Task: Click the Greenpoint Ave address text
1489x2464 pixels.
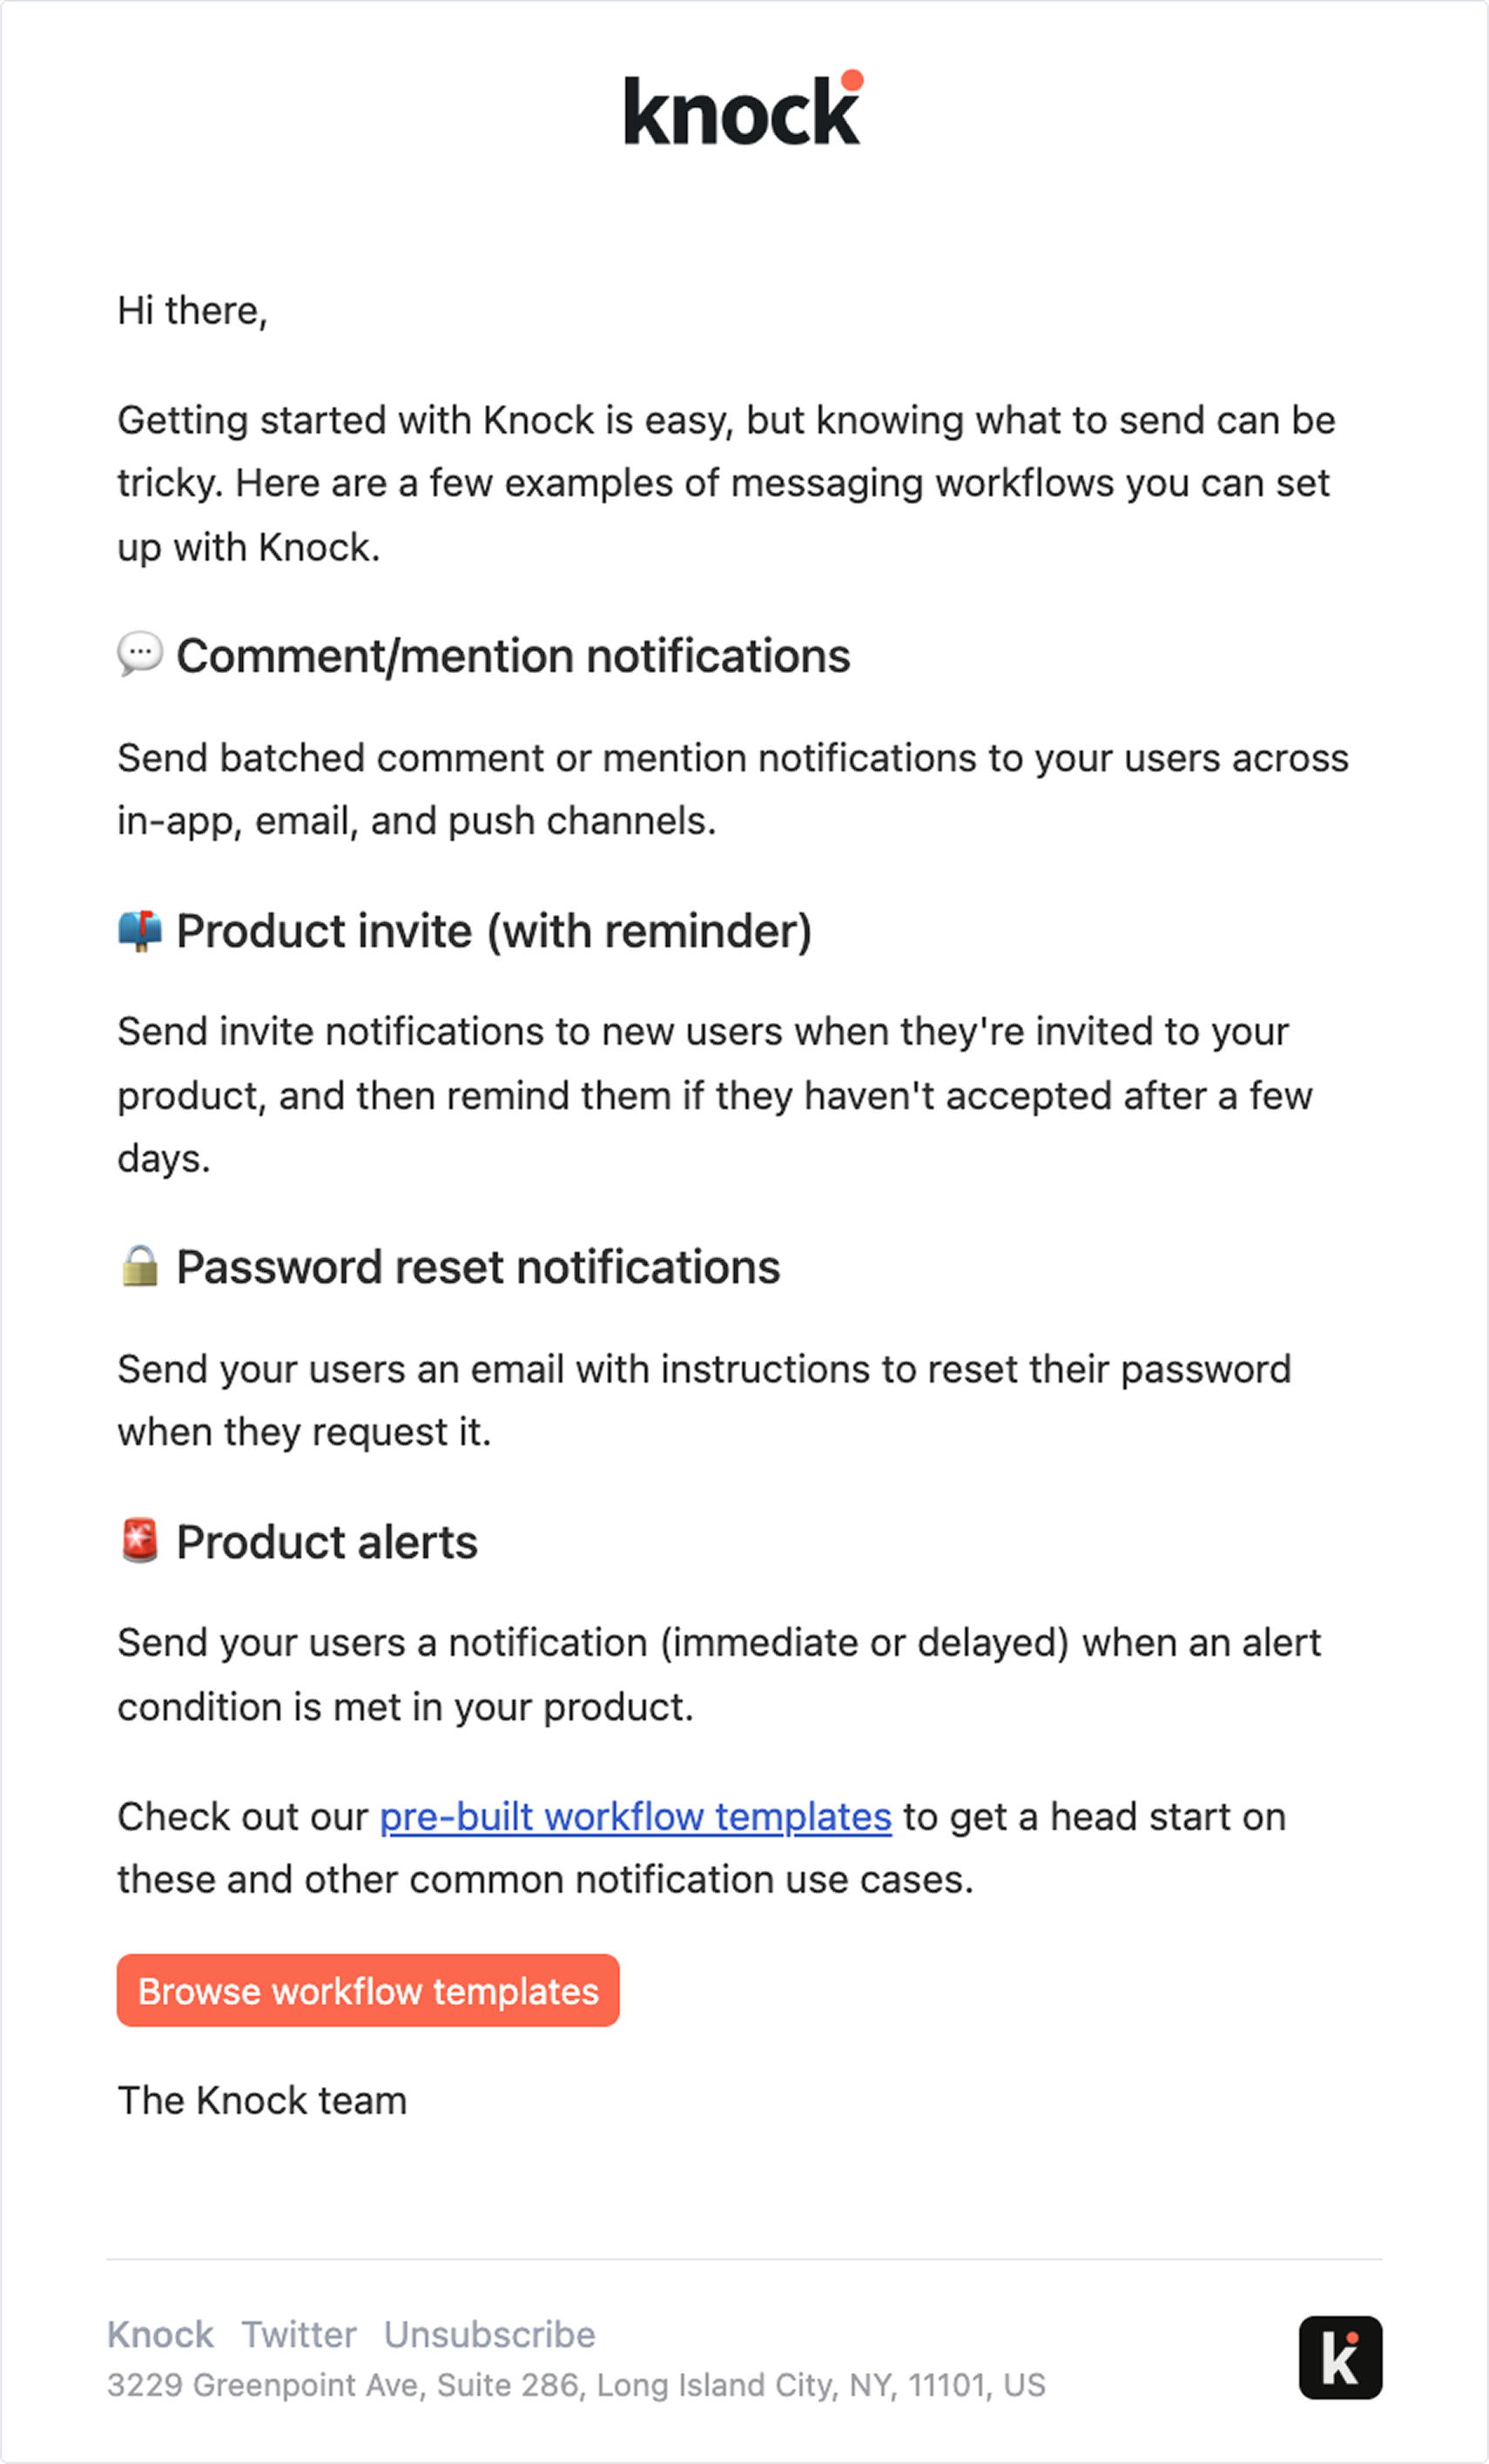Action: point(576,2385)
